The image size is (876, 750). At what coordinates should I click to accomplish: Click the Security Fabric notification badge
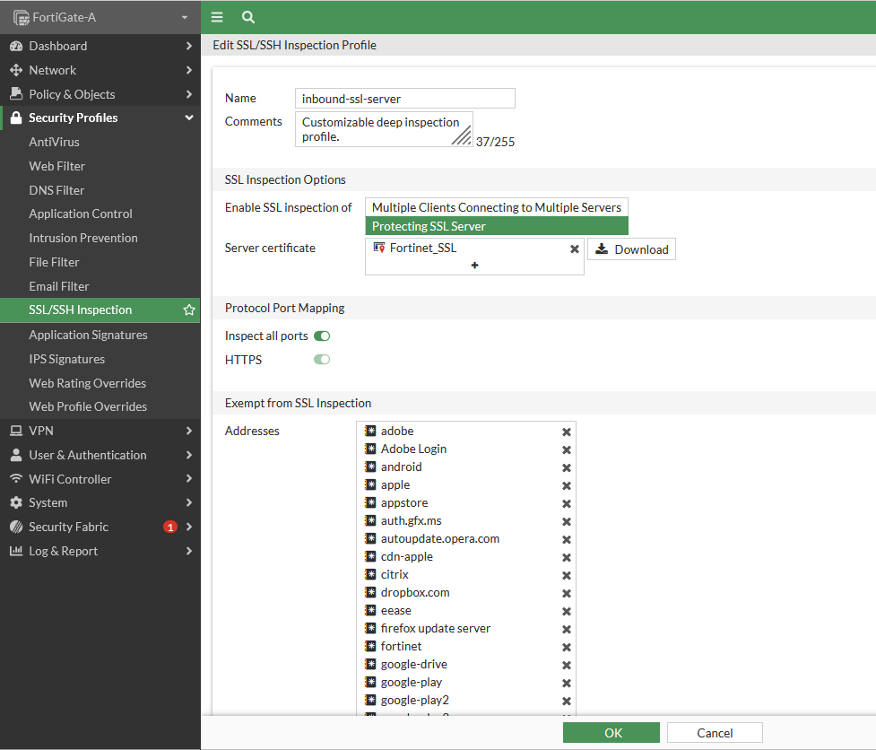click(x=170, y=527)
